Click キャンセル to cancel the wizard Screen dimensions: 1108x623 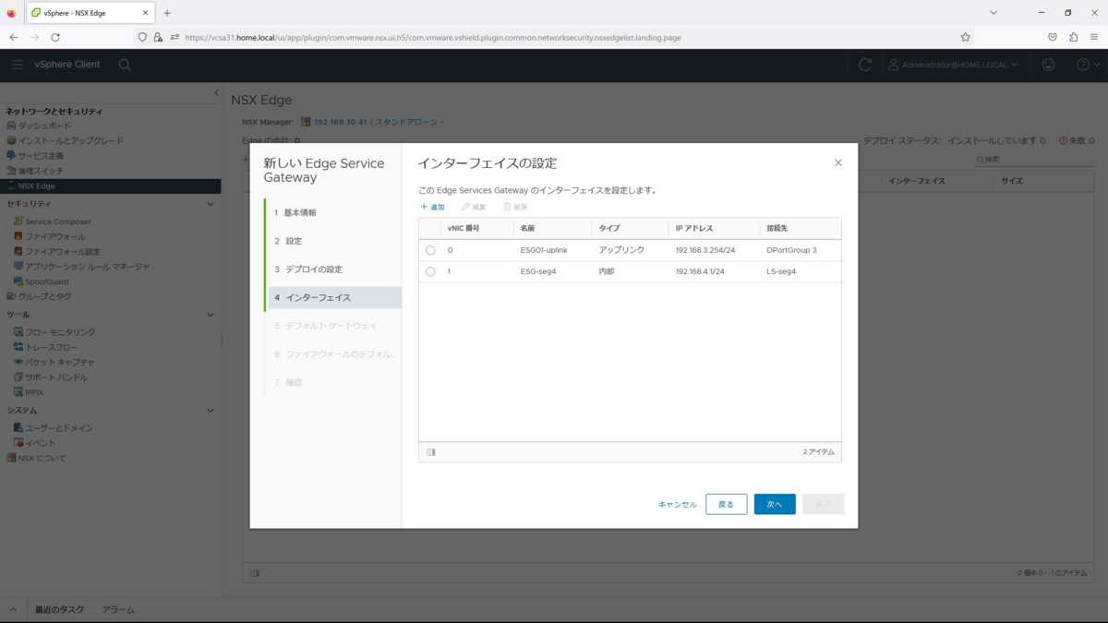click(x=678, y=505)
